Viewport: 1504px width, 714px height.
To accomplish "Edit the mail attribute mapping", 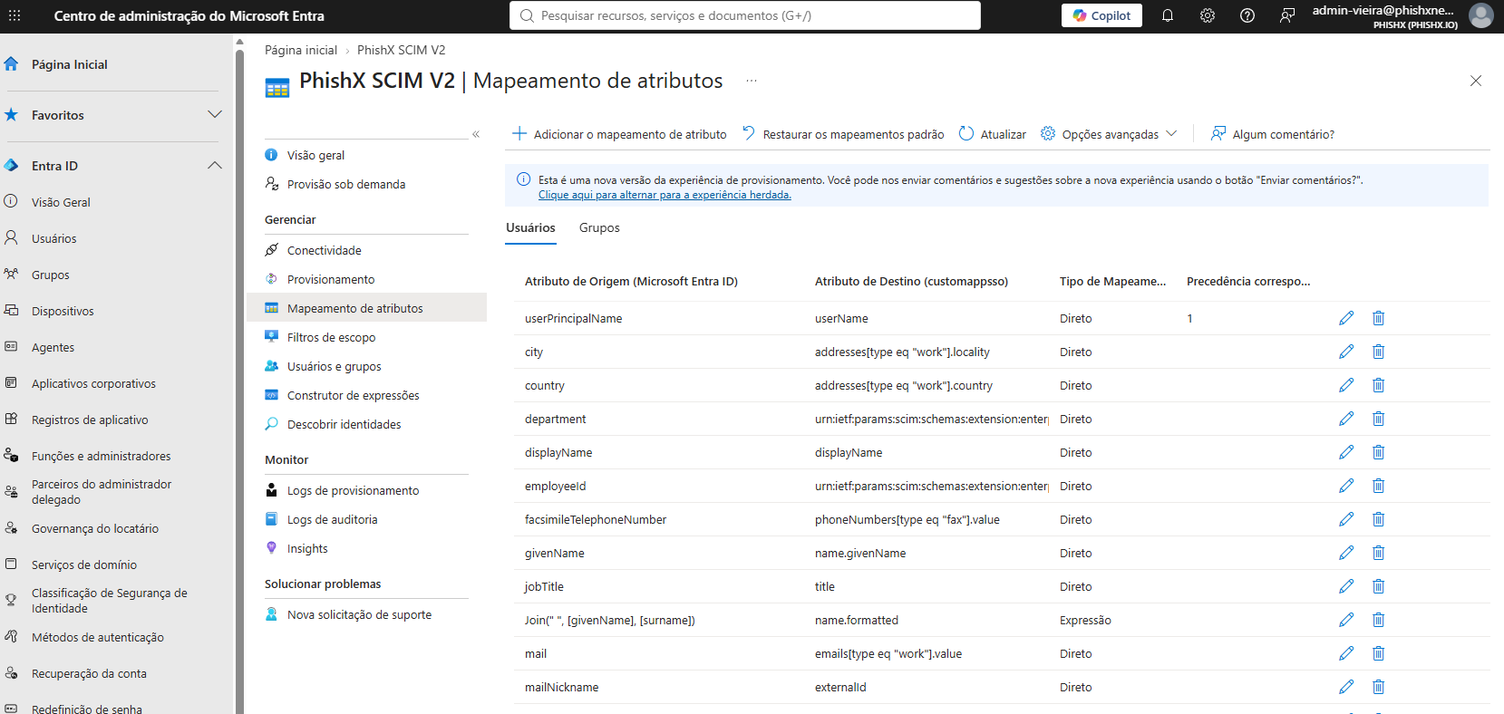I will tap(1346, 653).
